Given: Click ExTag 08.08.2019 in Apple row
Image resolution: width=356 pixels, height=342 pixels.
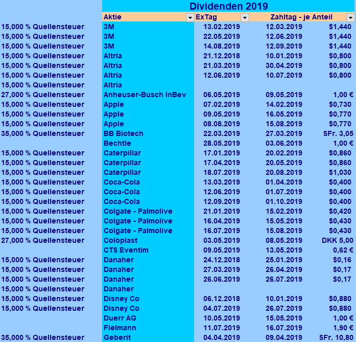Looking at the screenshot, I should click(221, 124).
